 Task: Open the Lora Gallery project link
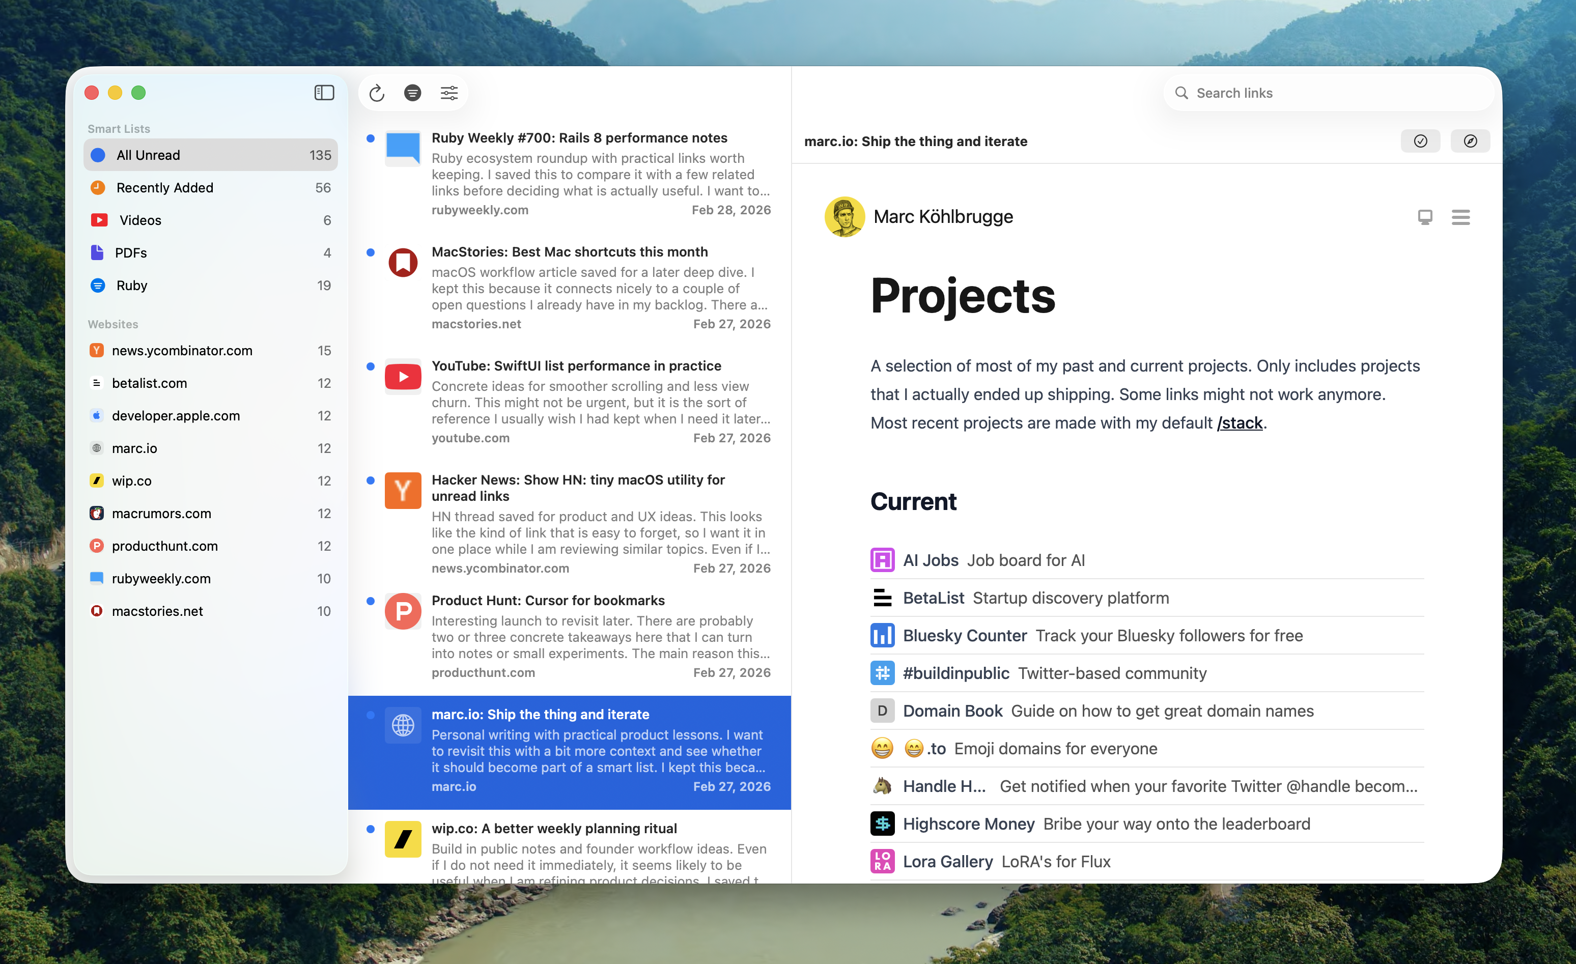947,862
